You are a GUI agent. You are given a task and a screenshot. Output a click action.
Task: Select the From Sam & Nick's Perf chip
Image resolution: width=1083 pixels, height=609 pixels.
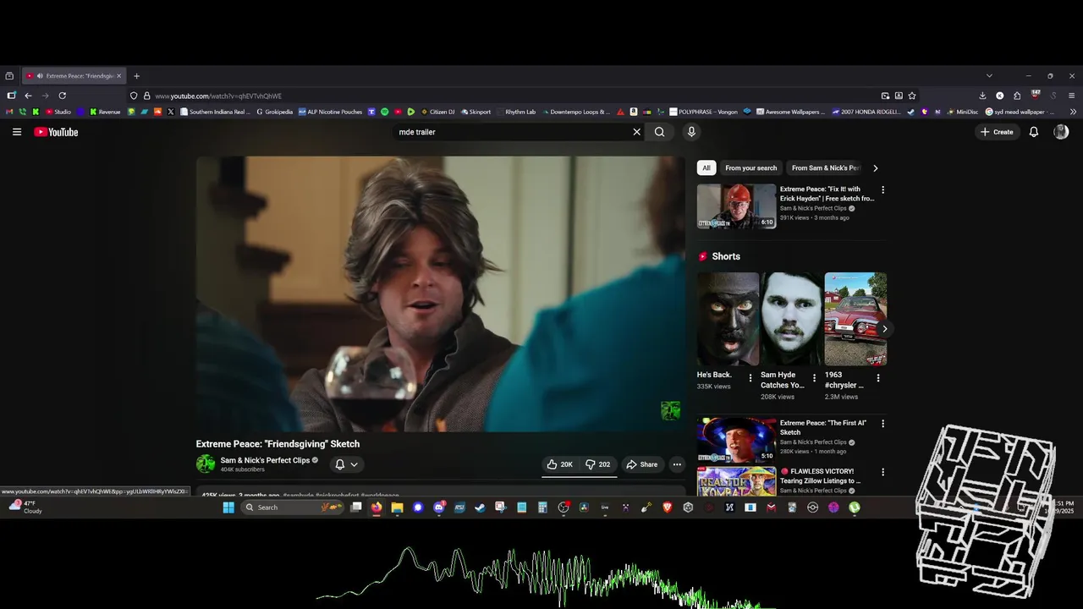point(826,167)
